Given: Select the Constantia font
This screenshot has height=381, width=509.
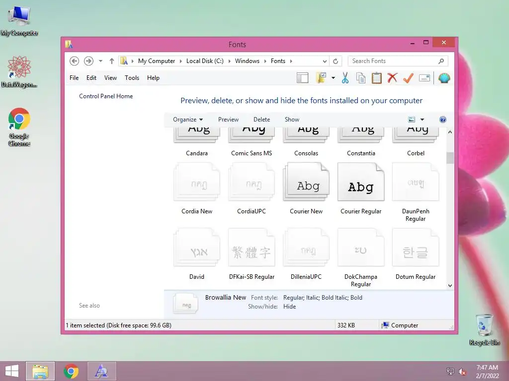Looking at the screenshot, I should pos(361,141).
